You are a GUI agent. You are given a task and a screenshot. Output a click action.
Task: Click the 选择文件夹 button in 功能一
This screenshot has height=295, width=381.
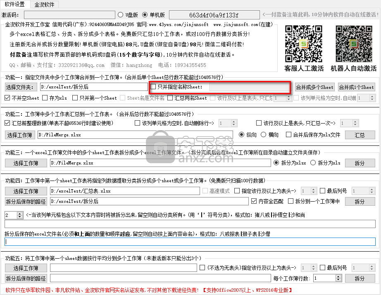pyautogui.click(x=21, y=87)
